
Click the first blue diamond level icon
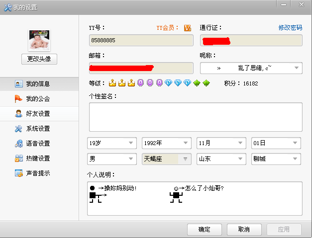pyautogui.click(x=168, y=83)
